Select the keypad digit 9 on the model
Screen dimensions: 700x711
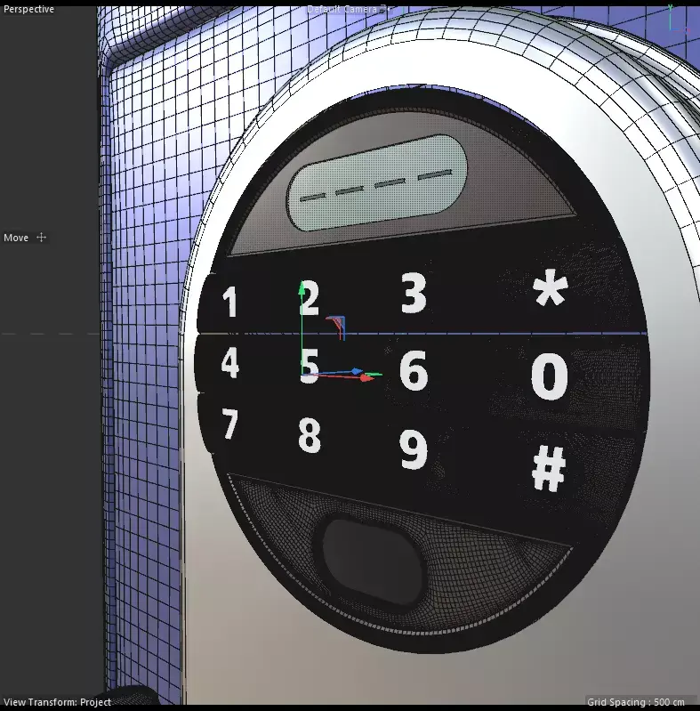413,449
